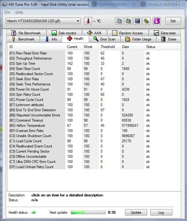Sort by the Worst column header
187x221 pixels.
pos(90,47)
